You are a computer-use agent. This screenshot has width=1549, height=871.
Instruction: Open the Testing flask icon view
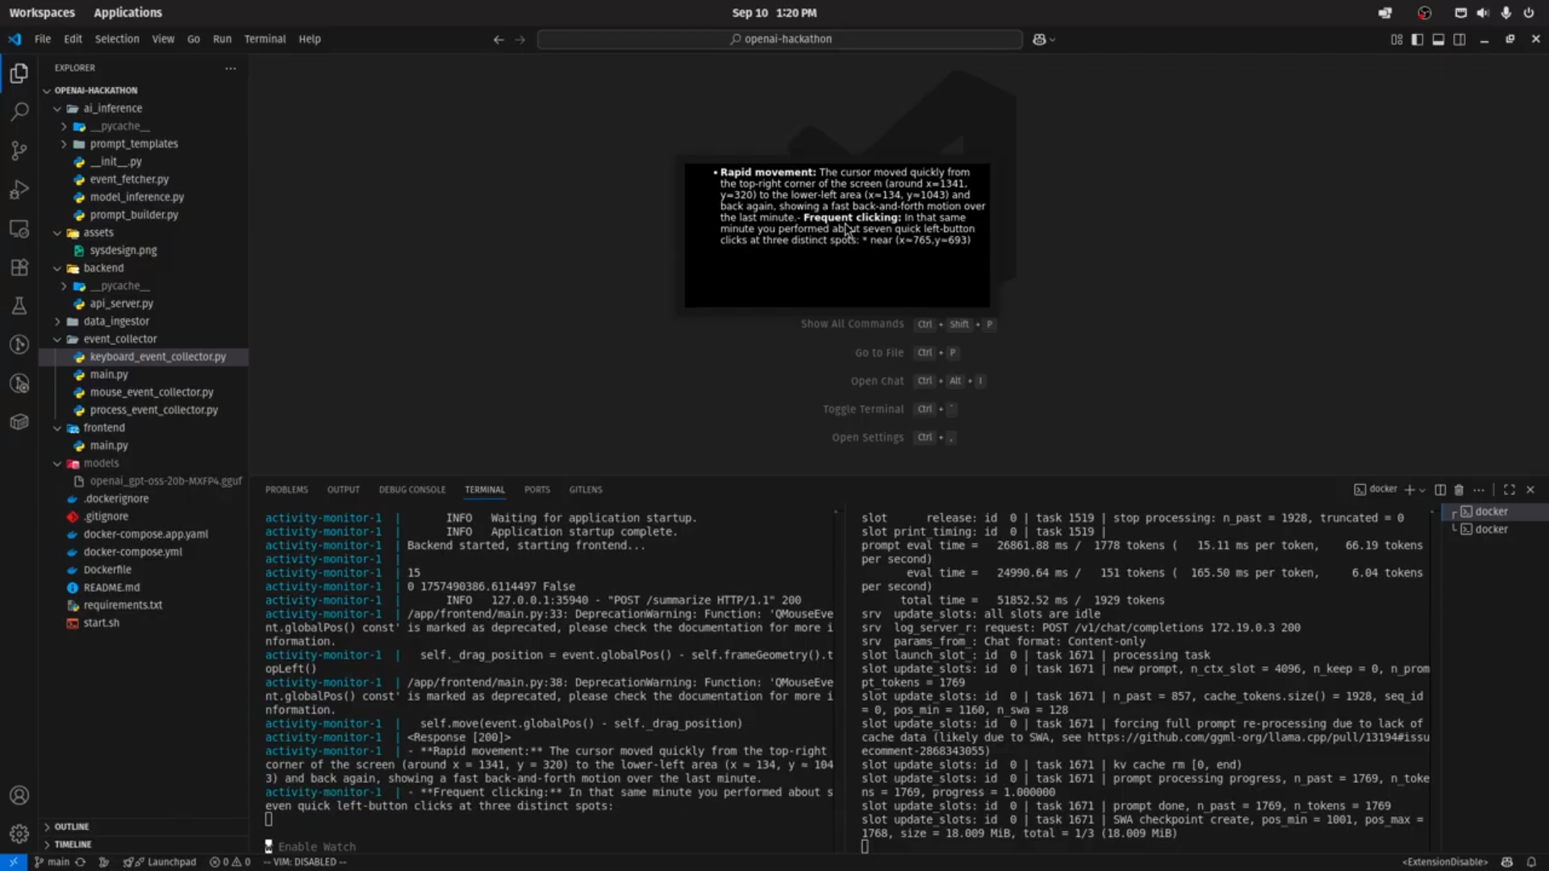tap(19, 306)
